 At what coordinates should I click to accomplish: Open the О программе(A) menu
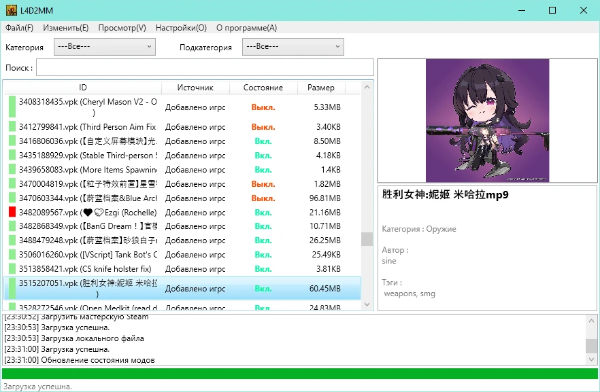(x=246, y=28)
